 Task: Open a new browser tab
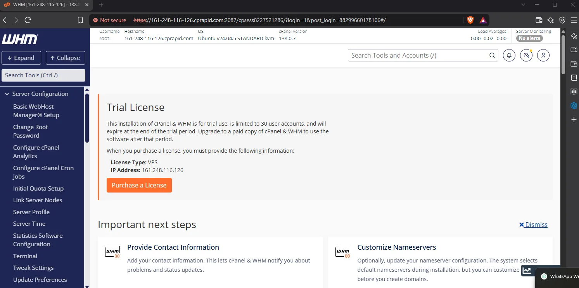(101, 5)
